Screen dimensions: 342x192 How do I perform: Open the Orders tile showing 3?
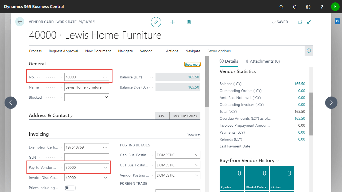tap(282, 178)
